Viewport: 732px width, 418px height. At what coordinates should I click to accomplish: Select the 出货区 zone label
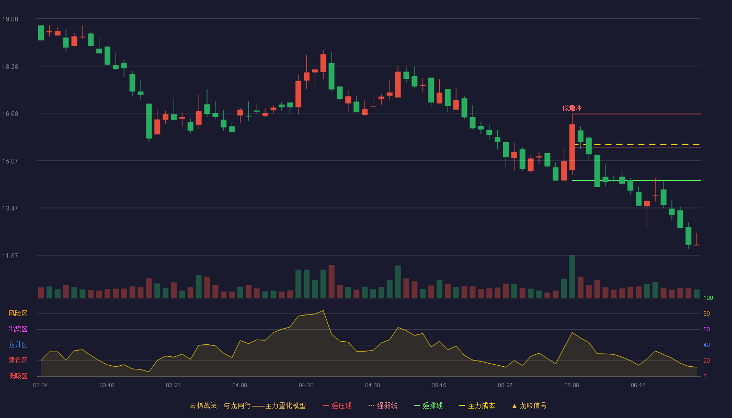(x=18, y=329)
